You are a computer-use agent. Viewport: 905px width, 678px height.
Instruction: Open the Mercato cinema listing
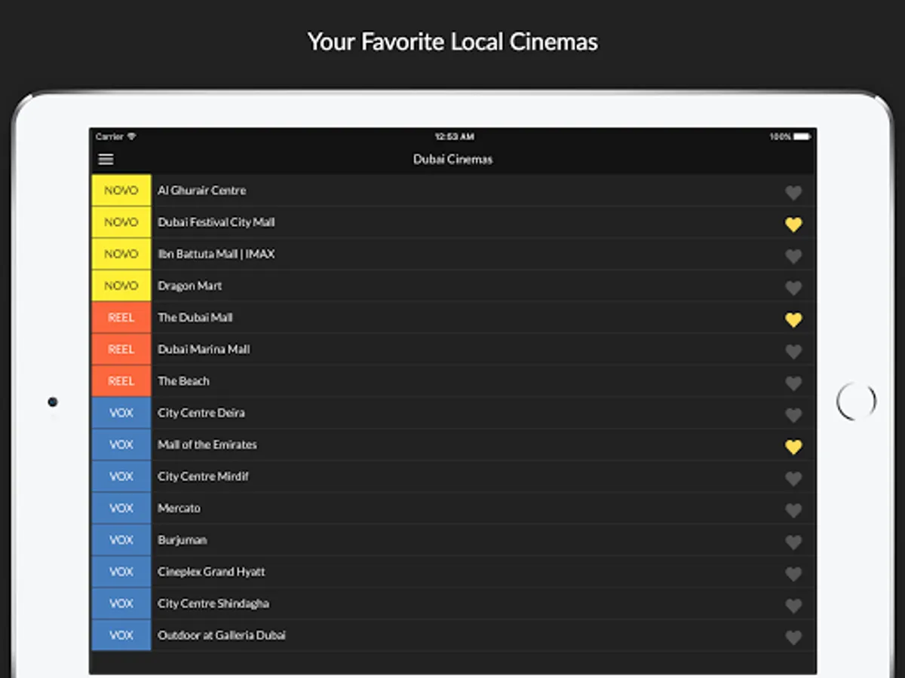point(453,508)
